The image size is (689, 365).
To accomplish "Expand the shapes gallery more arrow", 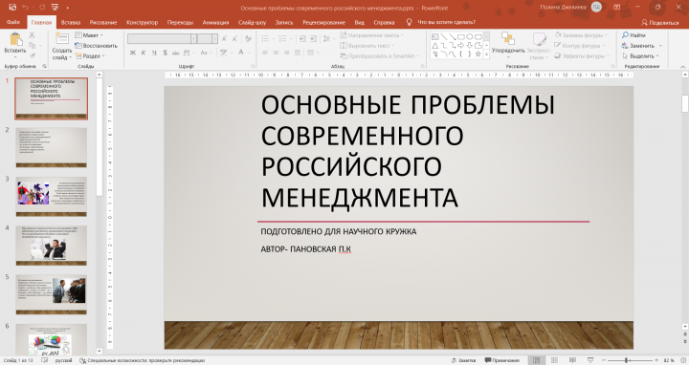I will coord(486,54).
